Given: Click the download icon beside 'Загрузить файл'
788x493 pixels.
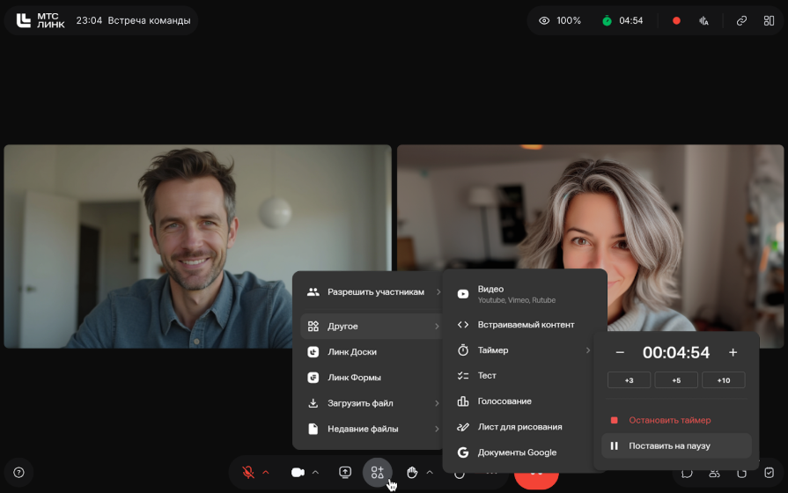Looking at the screenshot, I should click(313, 403).
